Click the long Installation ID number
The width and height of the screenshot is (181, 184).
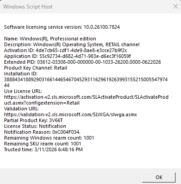coord(86,83)
